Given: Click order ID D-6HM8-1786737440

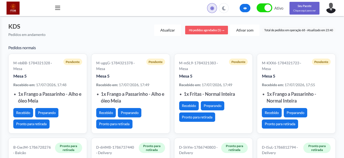Looking at the screenshot, I should click(x=115, y=147).
